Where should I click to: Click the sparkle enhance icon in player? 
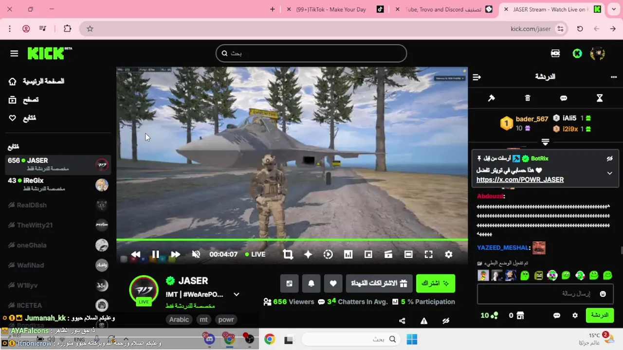pos(308,254)
